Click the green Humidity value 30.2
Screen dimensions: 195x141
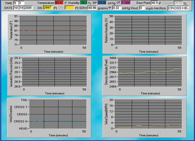tap(84, 3)
